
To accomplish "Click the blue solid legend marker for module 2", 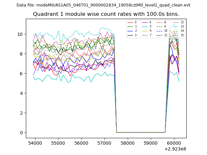I will pos(130,31).
